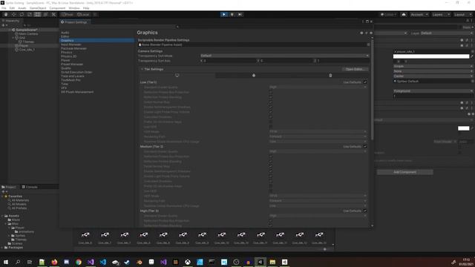This screenshot has height=267, width=475.
Task: Open the Inspector Layer Default dropdown
Action: (447, 33)
